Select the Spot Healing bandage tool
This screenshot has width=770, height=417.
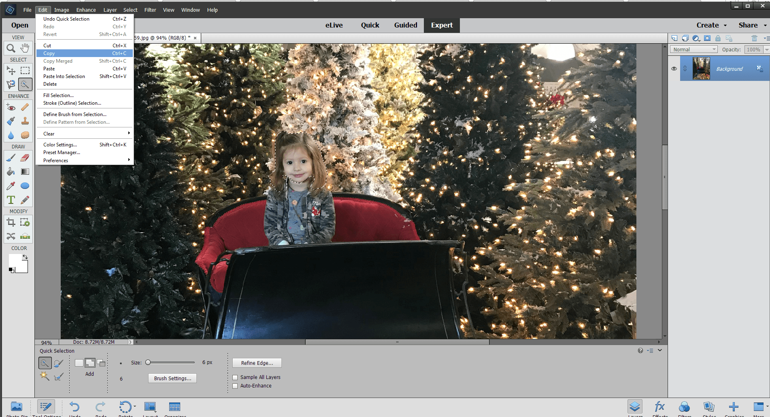click(25, 107)
